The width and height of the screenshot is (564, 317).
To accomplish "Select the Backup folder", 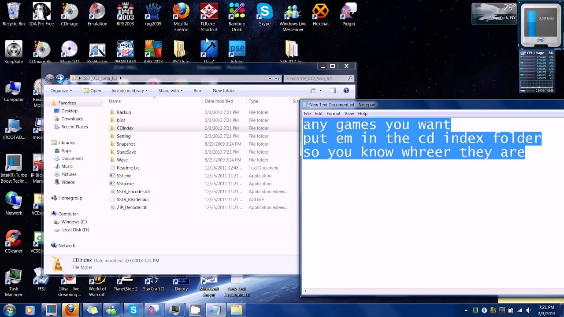I will 124,112.
